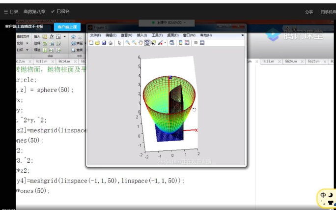
Task: Expand the Brush tool color dropdown arrow
Action: (x=165, y=43)
